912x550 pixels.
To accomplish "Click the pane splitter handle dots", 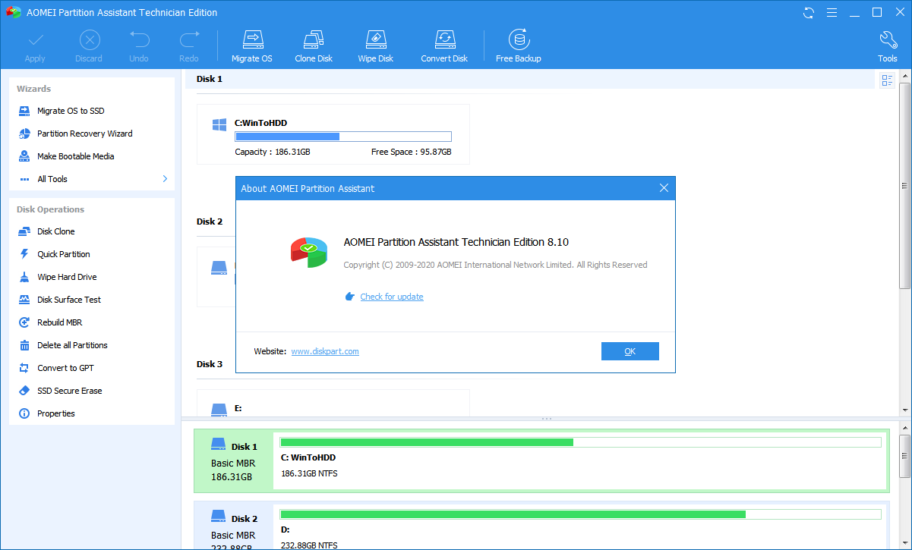I will [x=546, y=419].
